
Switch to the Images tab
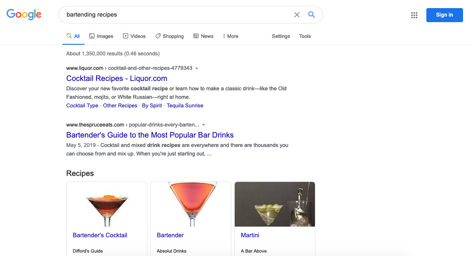[x=101, y=36]
